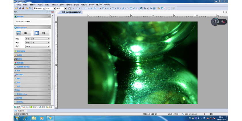Open the 帮助(H) menu
Viewport: 242px width, 121px height.
click(x=107, y=5)
